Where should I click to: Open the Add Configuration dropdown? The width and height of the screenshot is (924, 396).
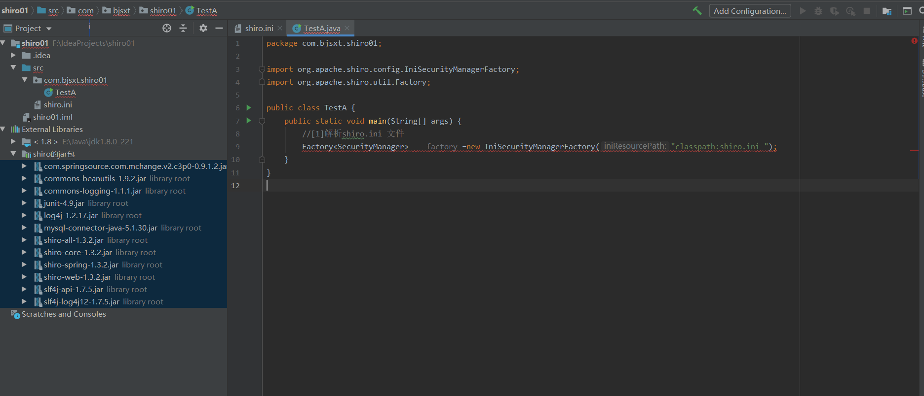[x=750, y=11]
